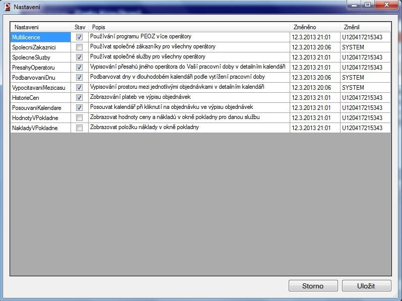Click the Změnil column header
The height and width of the screenshot is (301, 402).
coord(366,27)
